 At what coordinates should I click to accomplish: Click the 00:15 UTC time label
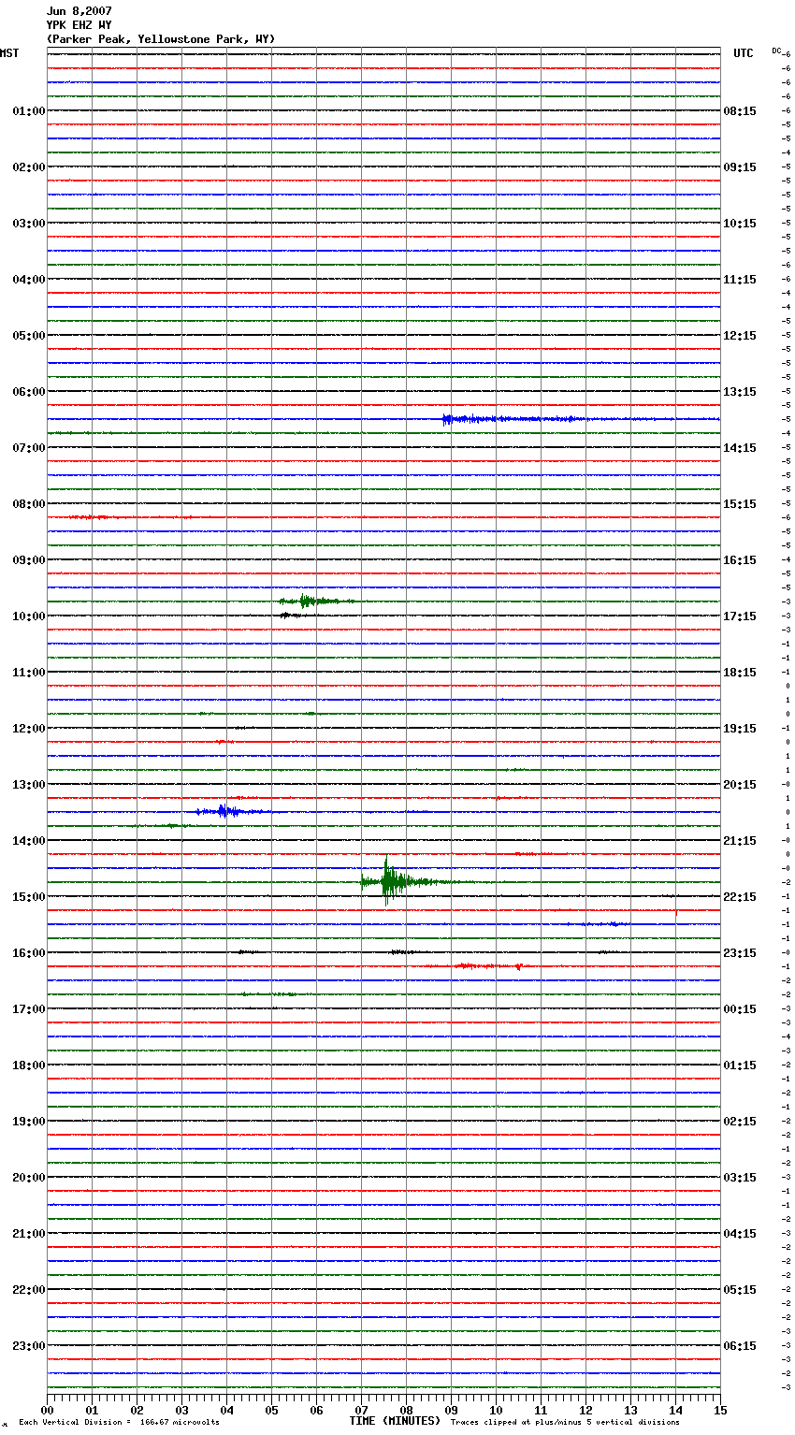pos(740,1009)
